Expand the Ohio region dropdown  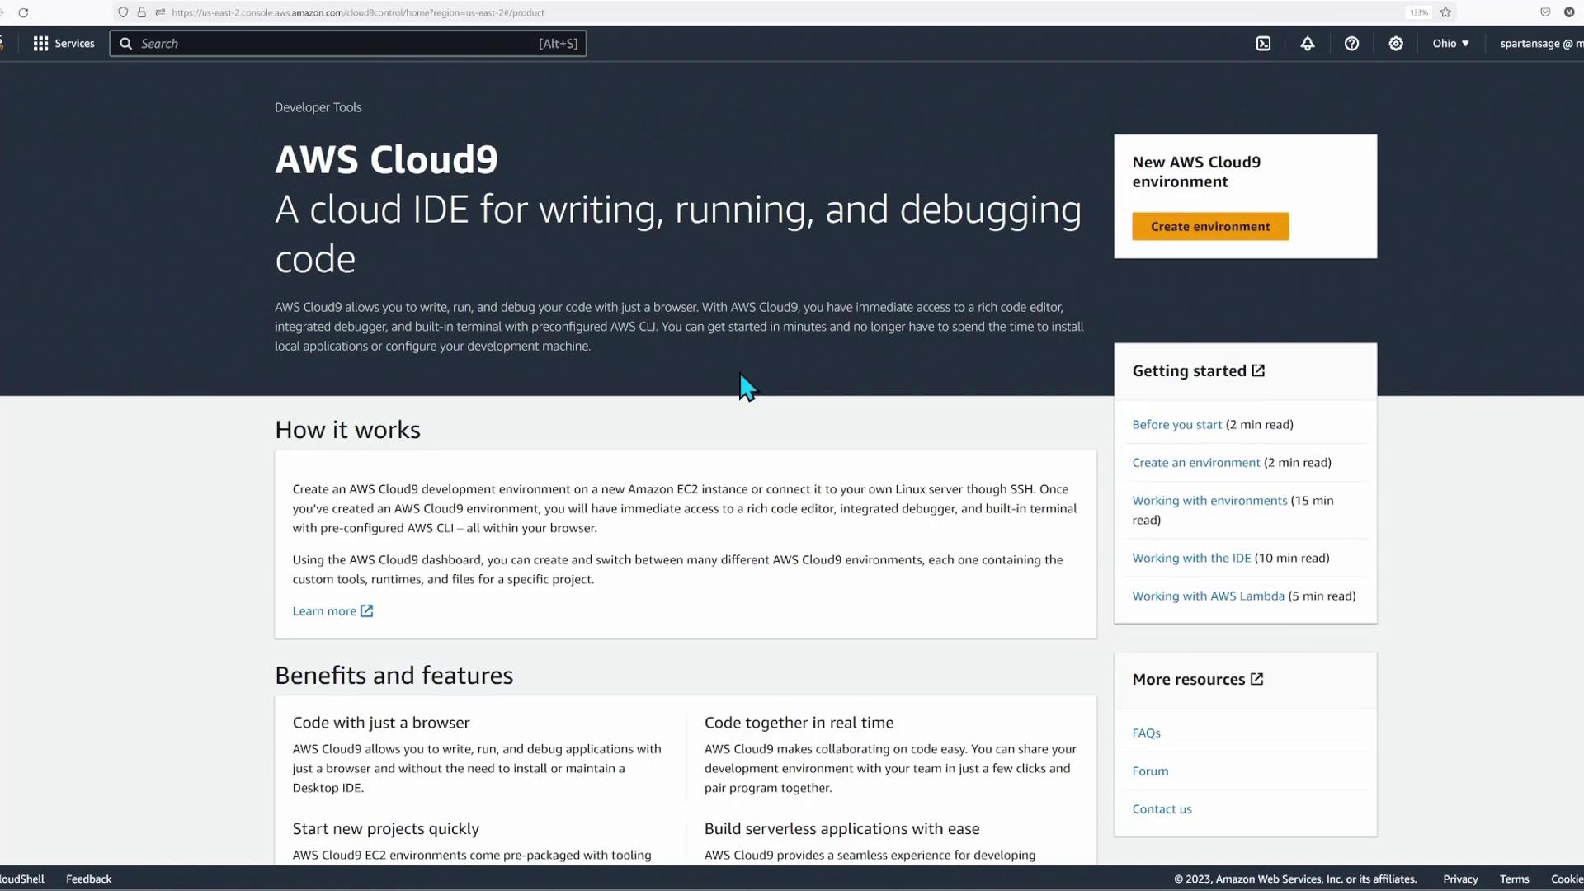1450,44
